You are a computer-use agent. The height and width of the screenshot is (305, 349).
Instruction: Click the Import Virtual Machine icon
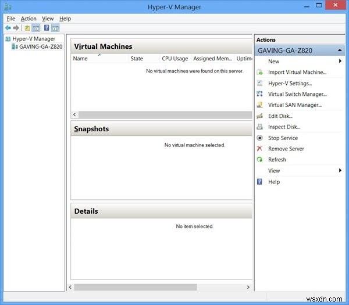(259, 72)
